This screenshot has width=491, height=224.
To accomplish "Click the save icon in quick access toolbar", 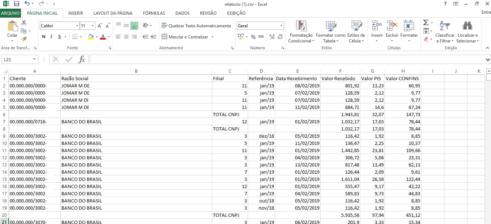I will pyautogui.click(x=16, y=4).
